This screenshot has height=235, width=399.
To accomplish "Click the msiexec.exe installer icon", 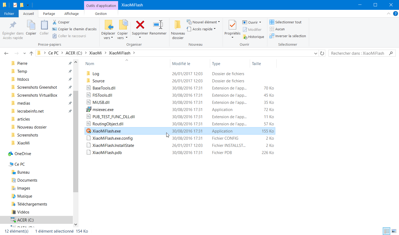I will (x=89, y=109).
